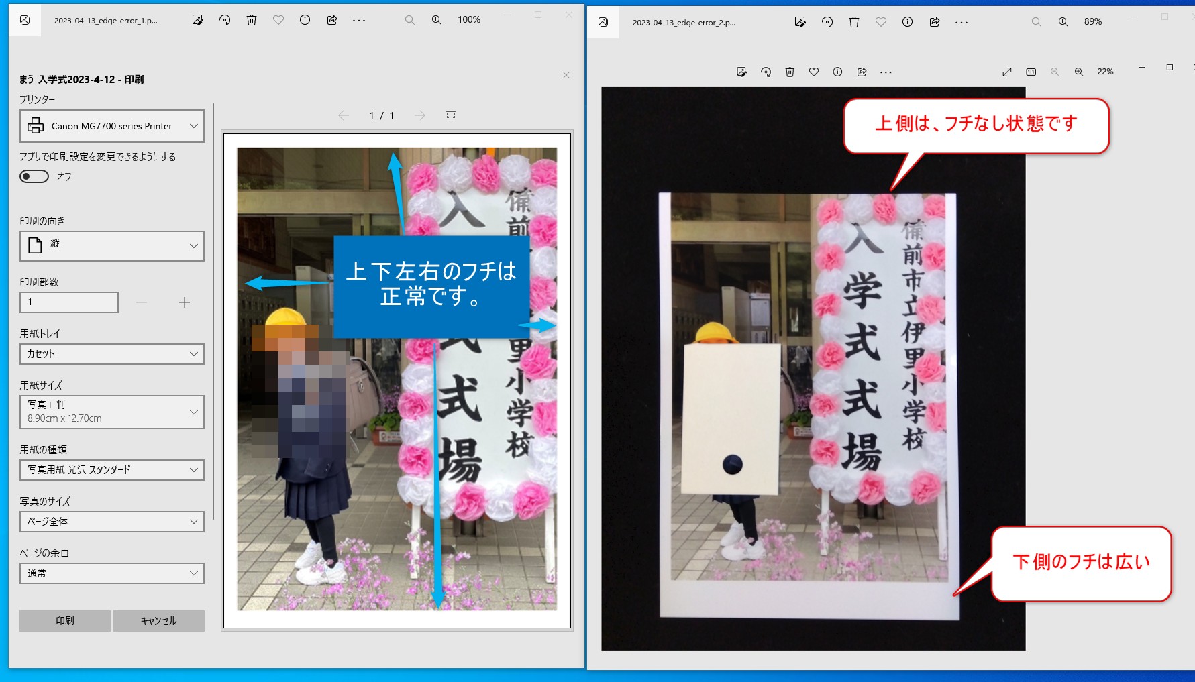Go to next page arrow in preview

(420, 115)
